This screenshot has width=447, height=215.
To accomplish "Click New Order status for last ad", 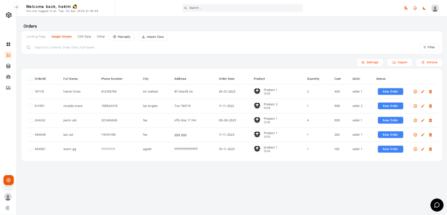I will pos(390,135).
